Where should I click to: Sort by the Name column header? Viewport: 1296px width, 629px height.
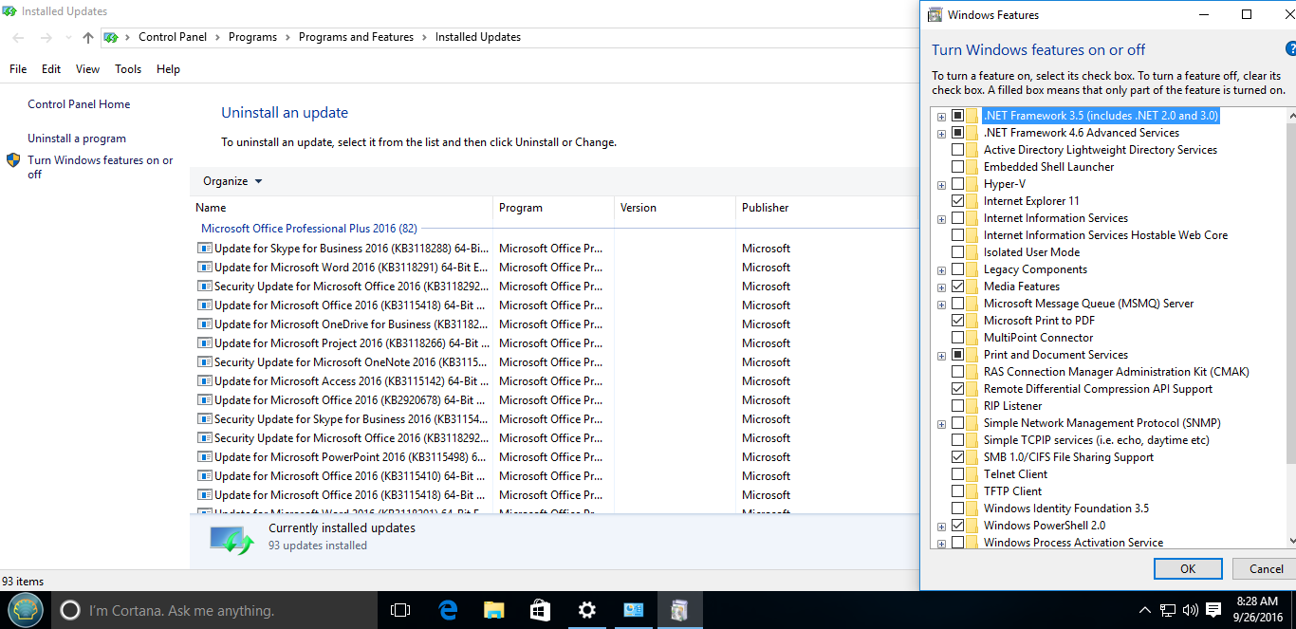(x=342, y=208)
